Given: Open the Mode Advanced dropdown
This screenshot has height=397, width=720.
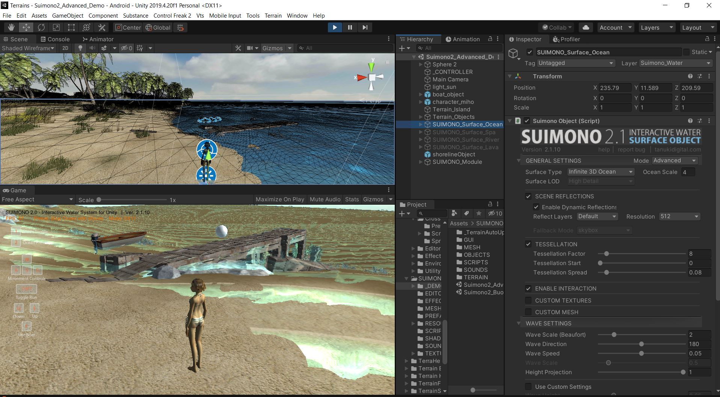Looking at the screenshot, I should [675, 160].
